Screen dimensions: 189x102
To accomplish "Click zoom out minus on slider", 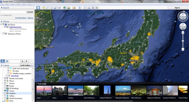I will 183,49.
